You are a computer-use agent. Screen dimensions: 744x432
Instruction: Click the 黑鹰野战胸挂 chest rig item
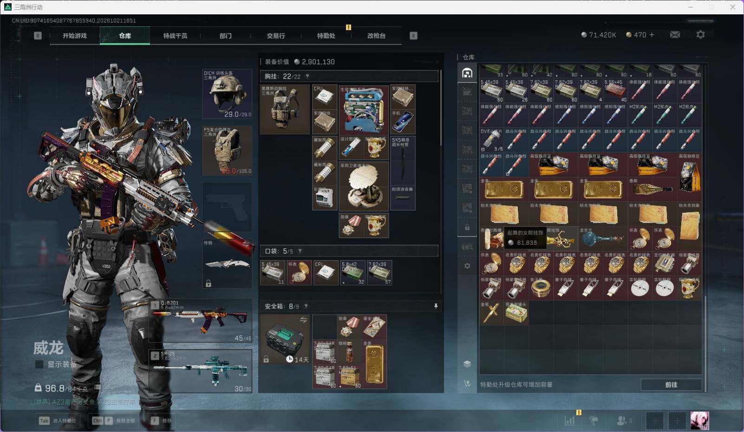coord(285,109)
